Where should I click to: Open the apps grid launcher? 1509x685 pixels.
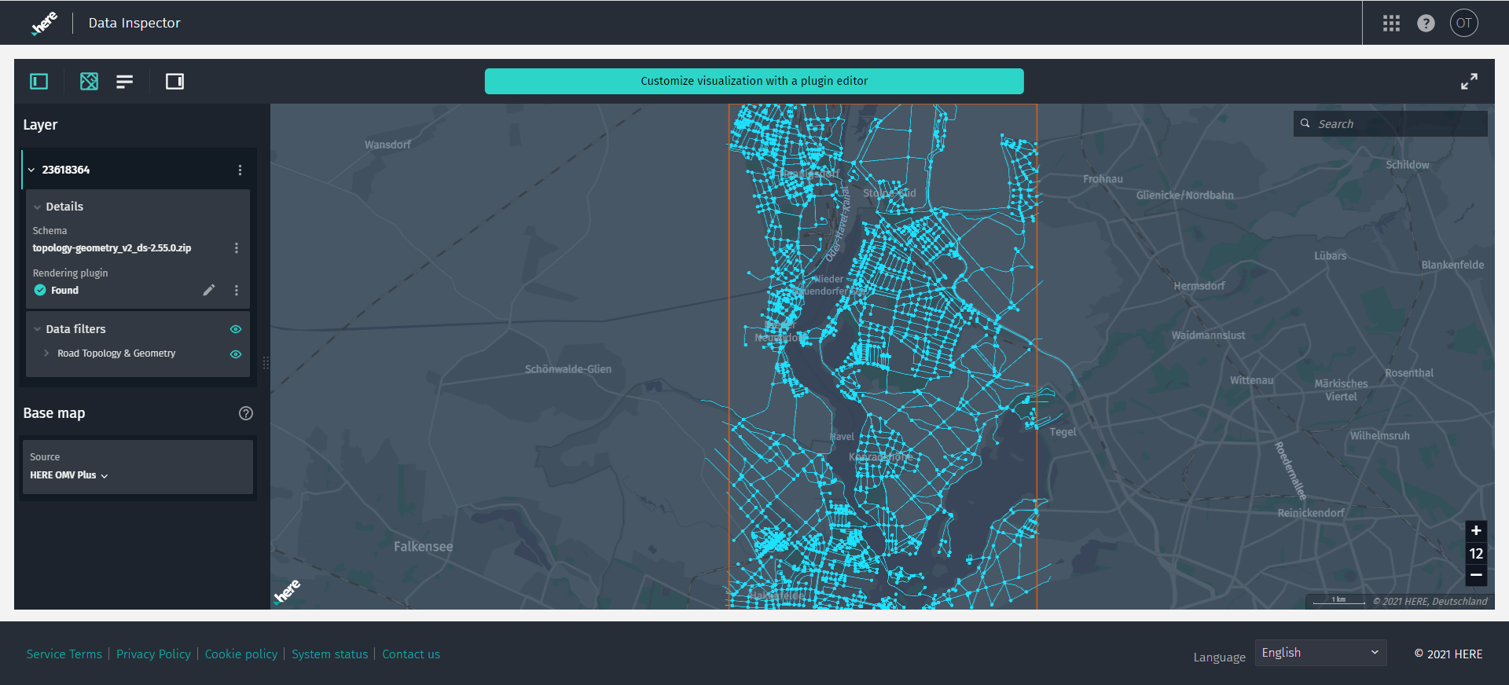click(x=1391, y=23)
